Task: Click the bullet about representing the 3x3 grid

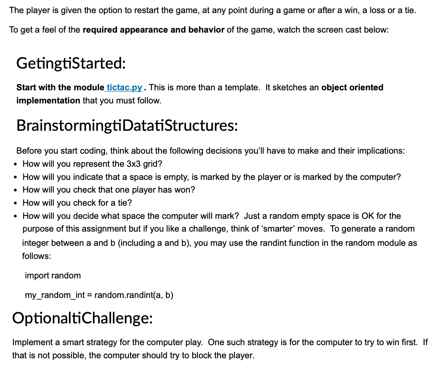Action: [x=92, y=164]
